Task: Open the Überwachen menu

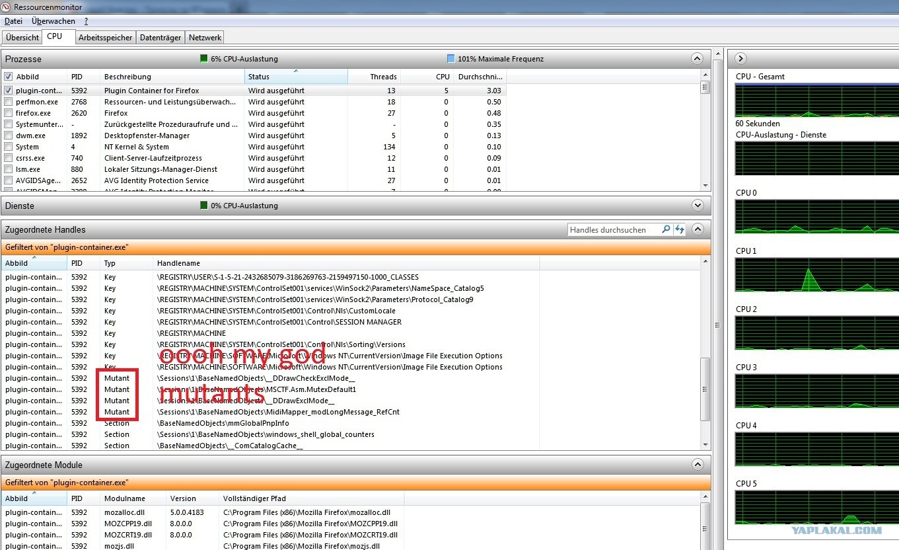Action: (x=54, y=21)
